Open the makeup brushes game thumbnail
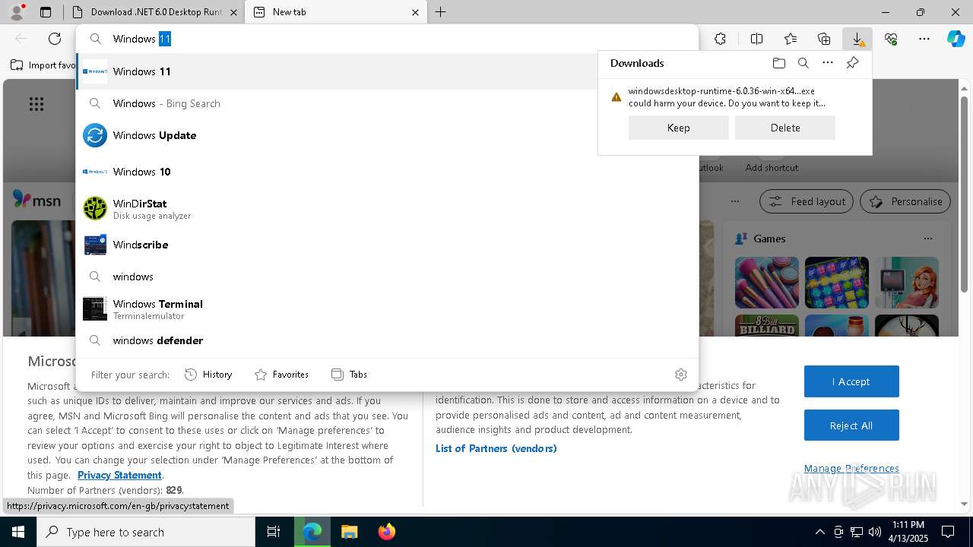The image size is (973, 547). 767,283
